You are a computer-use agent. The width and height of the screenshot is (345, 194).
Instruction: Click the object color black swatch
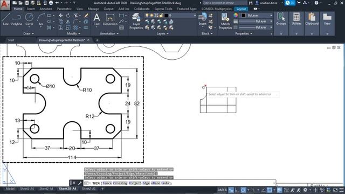pos(243,16)
